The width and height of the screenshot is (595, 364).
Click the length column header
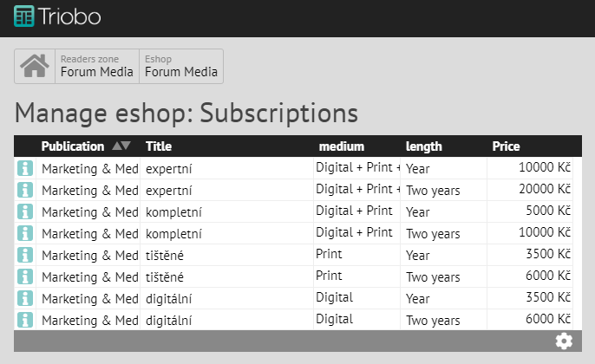tap(423, 146)
